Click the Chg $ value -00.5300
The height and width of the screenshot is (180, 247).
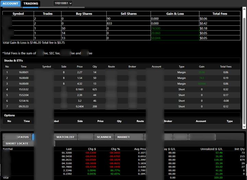click(x=91, y=153)
